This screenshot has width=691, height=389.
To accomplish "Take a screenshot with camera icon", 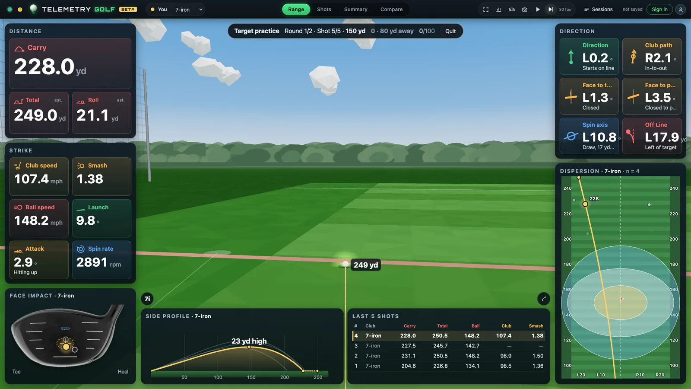I will click(x=525, y=10).
